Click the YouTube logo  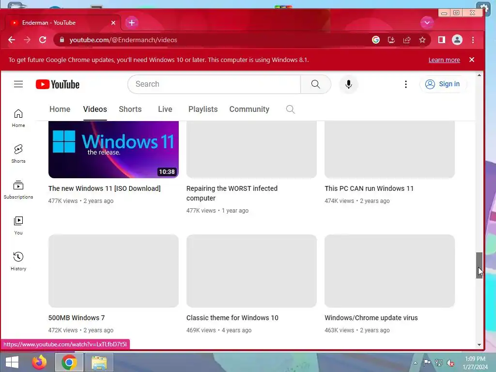tap(58, 84)
